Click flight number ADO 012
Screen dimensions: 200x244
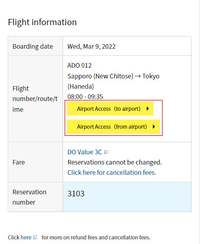pos(79,66)
